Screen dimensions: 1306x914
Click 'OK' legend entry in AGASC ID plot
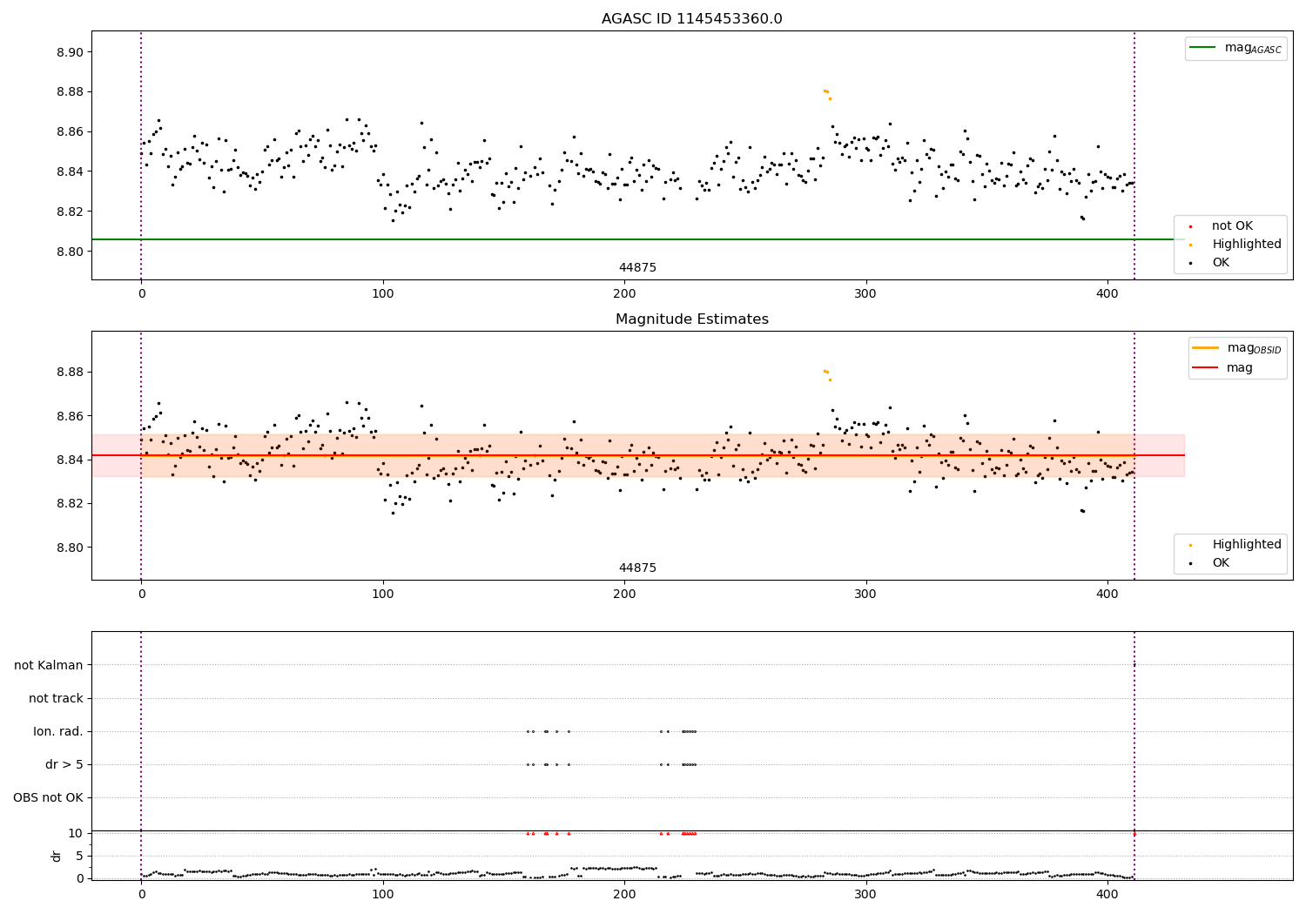(1221, 263)
